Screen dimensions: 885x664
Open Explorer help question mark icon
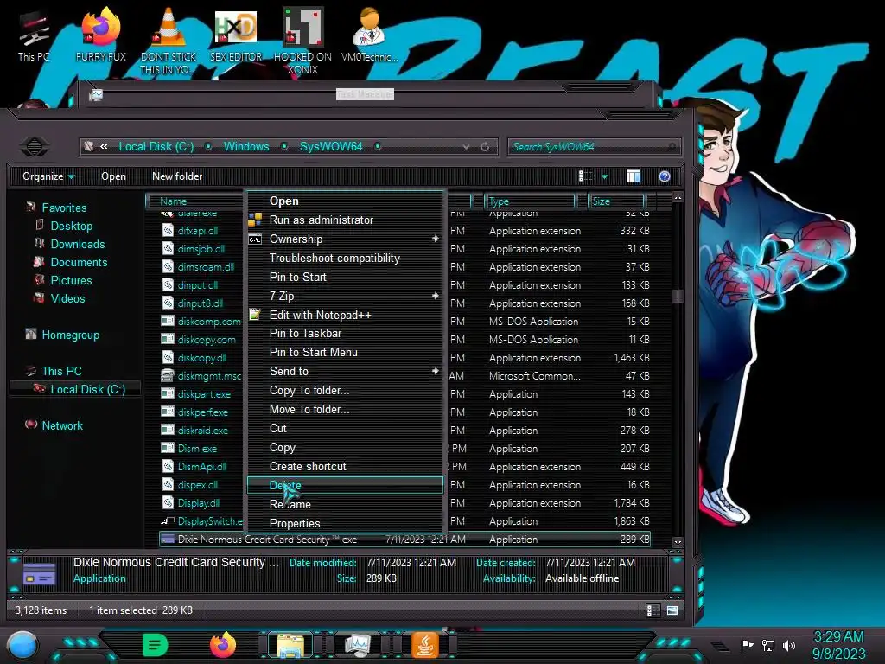[x=665, y=176]
